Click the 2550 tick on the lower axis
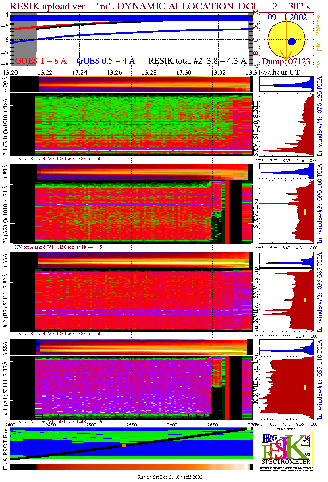The height and width of the screenshot is (482, 328). click(132, 425)
